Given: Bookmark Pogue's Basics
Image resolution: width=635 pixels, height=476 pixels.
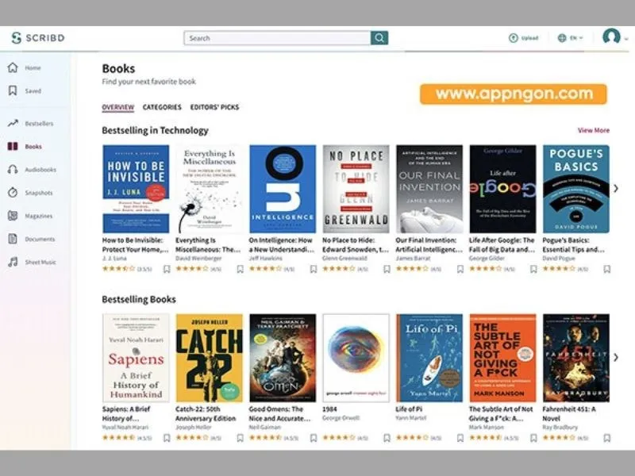Looking at the screenshot, I should [x=606, y=269].
